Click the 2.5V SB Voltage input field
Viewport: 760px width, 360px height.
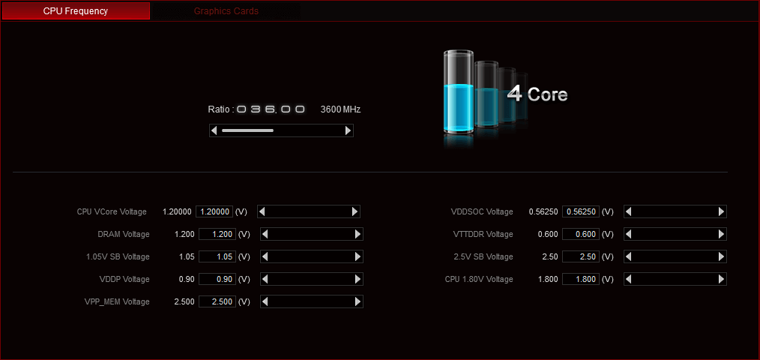(x=581, y=256)
